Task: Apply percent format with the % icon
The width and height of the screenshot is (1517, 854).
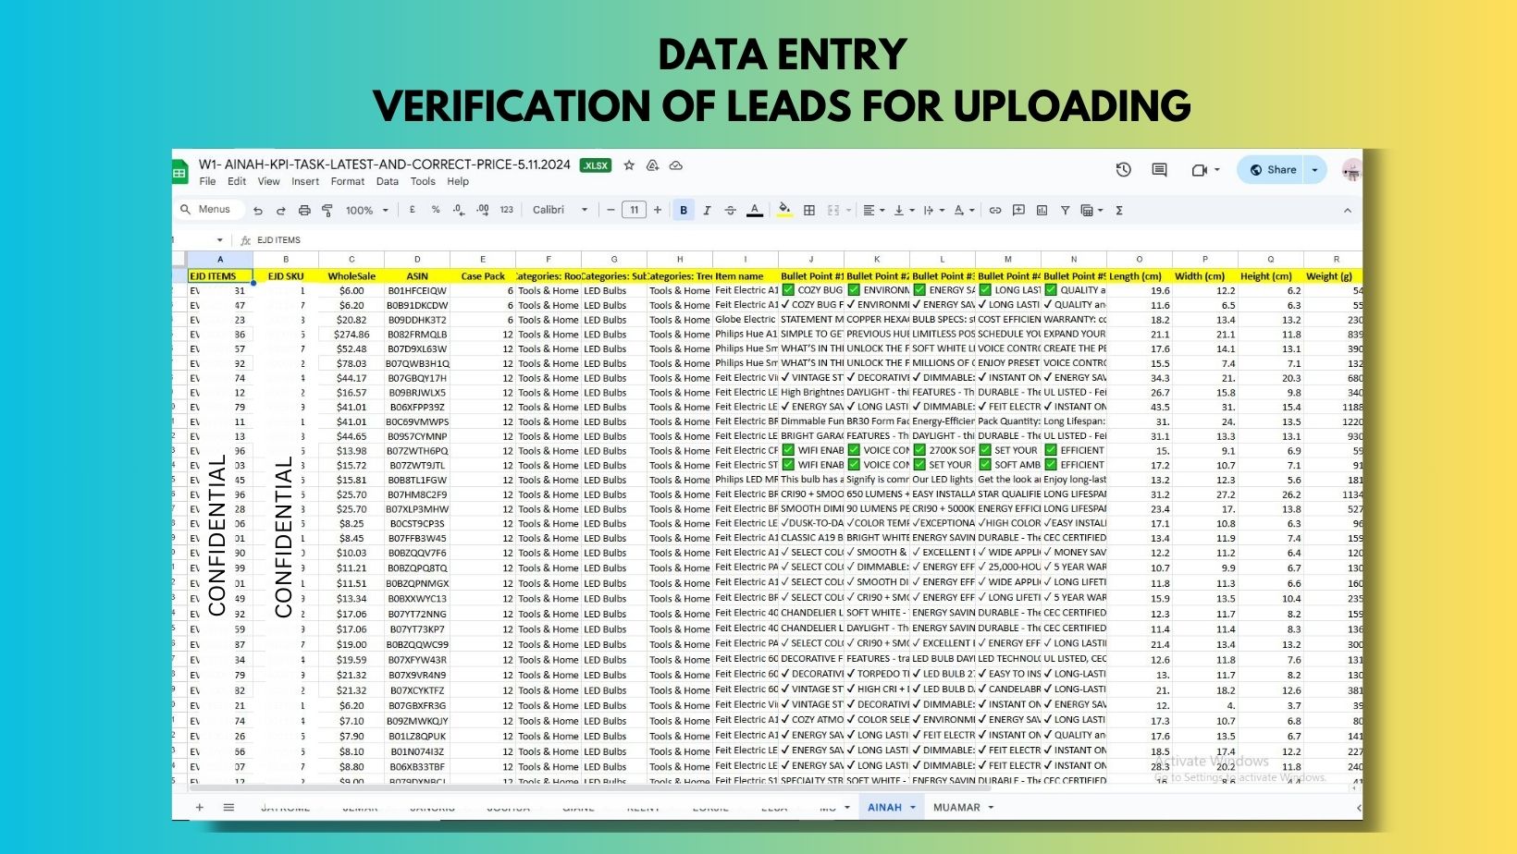Action: 436,210
